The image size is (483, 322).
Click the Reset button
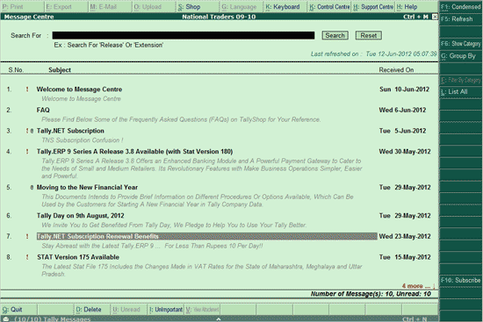(x=369, y=35)
